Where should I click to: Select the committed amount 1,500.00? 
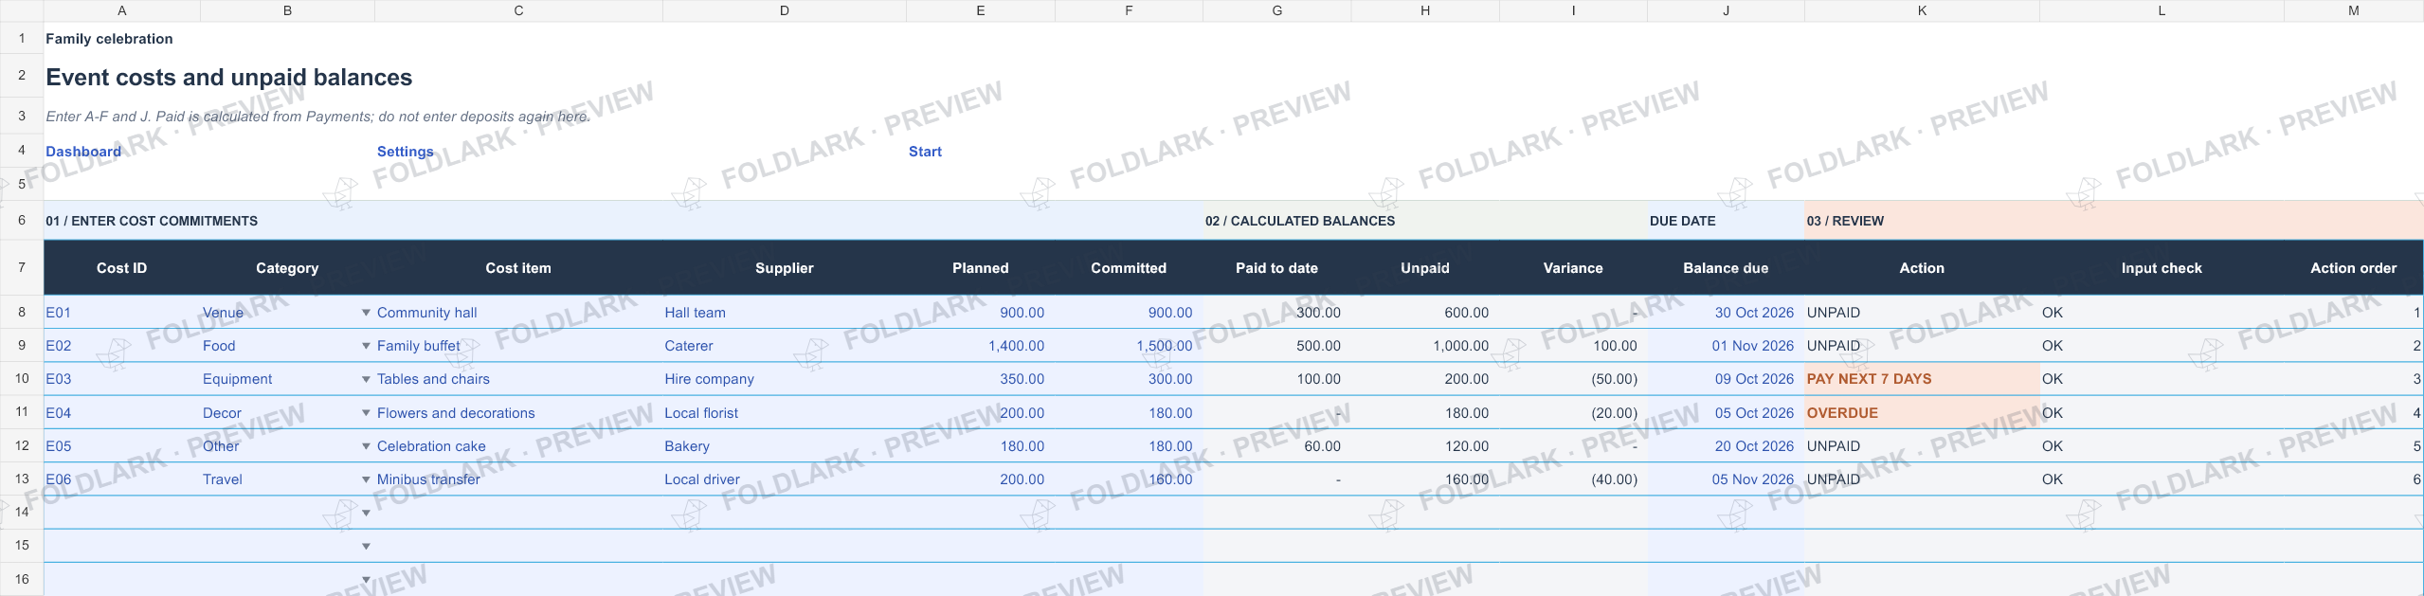pyautogui.click(x=1129, y=346)
